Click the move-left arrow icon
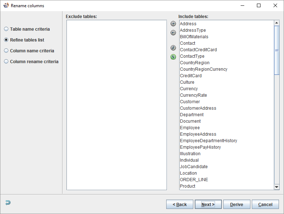The width and height of the screenshot is (284, 214). (x=173, y=33)
